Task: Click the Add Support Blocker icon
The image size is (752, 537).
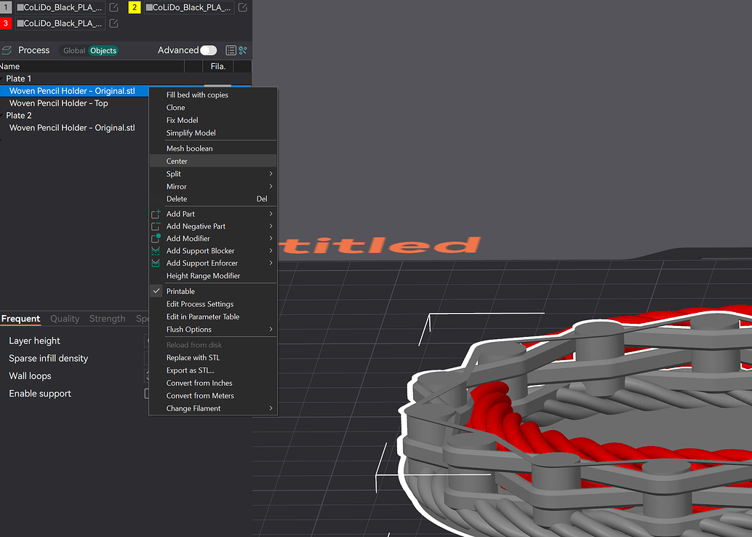Action: pyautogui.click(x=156, y=250)
